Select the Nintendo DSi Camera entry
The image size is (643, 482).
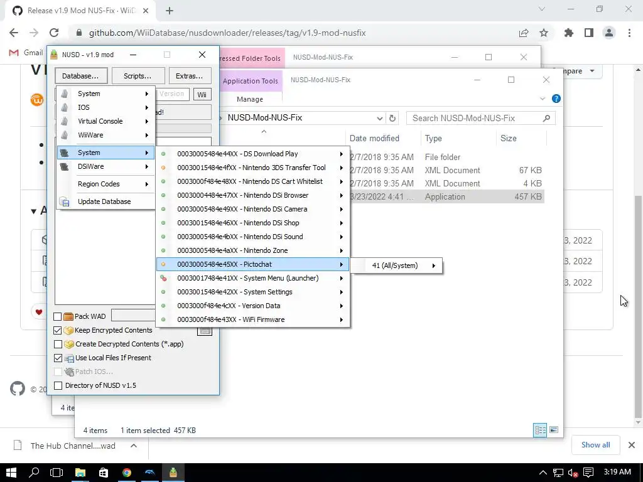252,210
